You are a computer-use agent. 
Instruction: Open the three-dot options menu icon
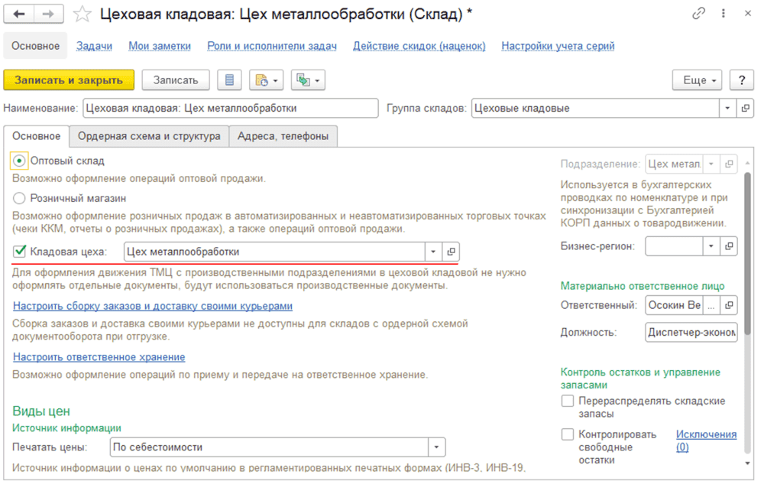click(724, 14)
